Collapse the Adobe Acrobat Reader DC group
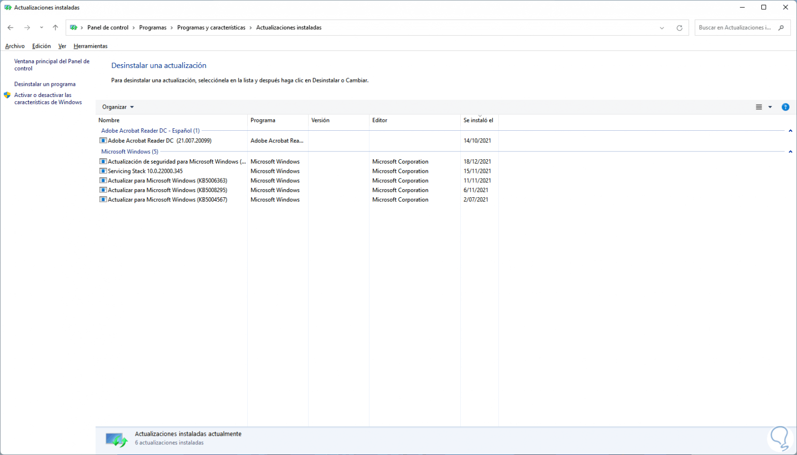 pyautogui.click(x=790, y=131)
